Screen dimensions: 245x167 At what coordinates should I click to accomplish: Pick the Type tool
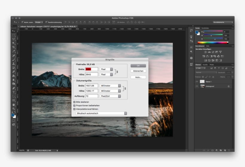13,92
